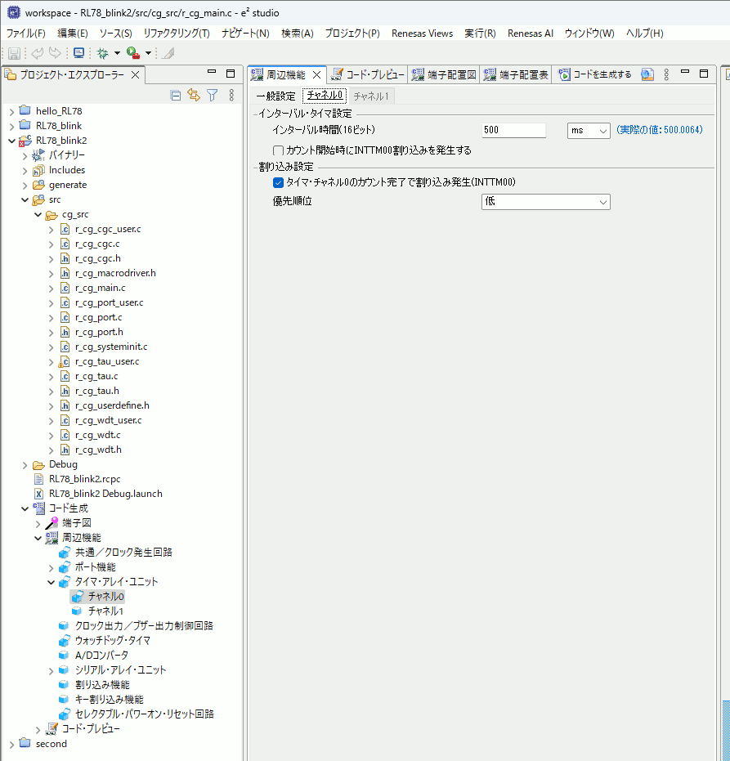Image resolution: width=730 pixels, height=761 pixels.
Task: Select 割り込み機能 peripheral item
Action: pos(102,685)
